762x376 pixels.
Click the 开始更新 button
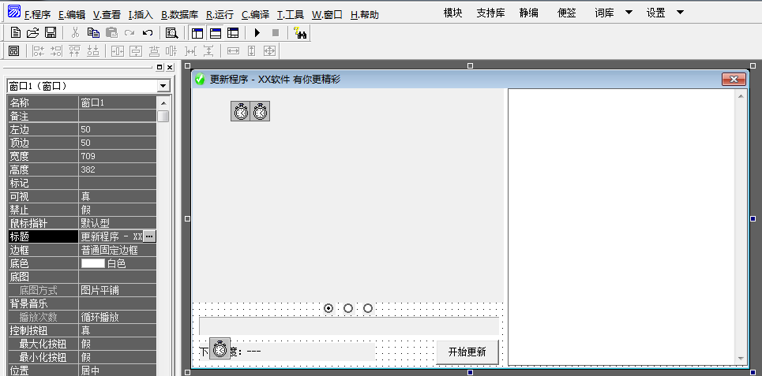467,352
